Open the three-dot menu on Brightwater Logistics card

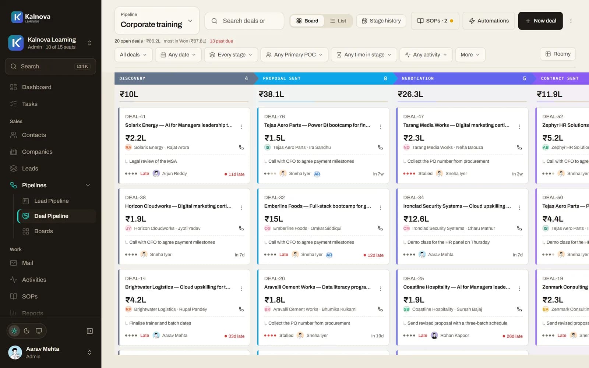(241, 289)
